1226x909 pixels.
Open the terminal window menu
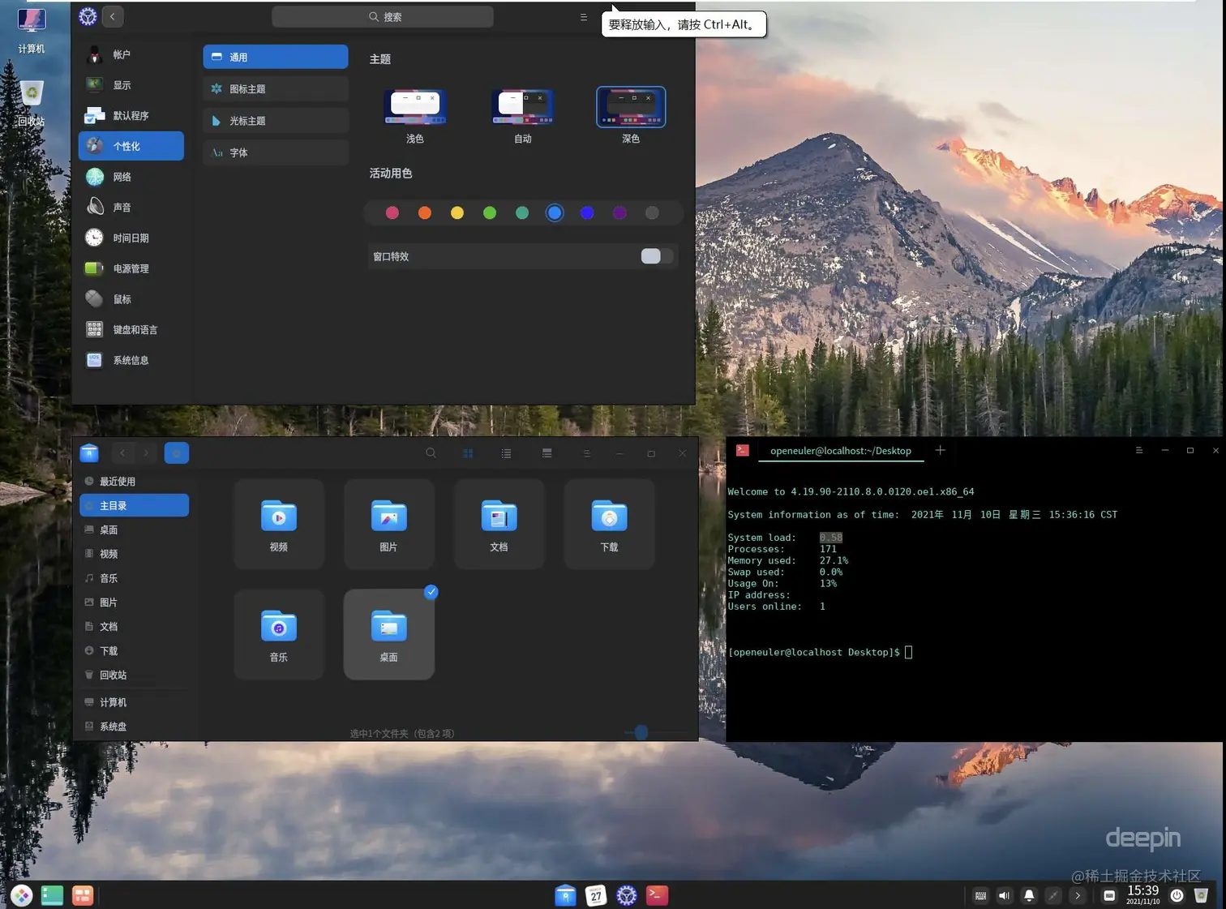pos(1138,450)
